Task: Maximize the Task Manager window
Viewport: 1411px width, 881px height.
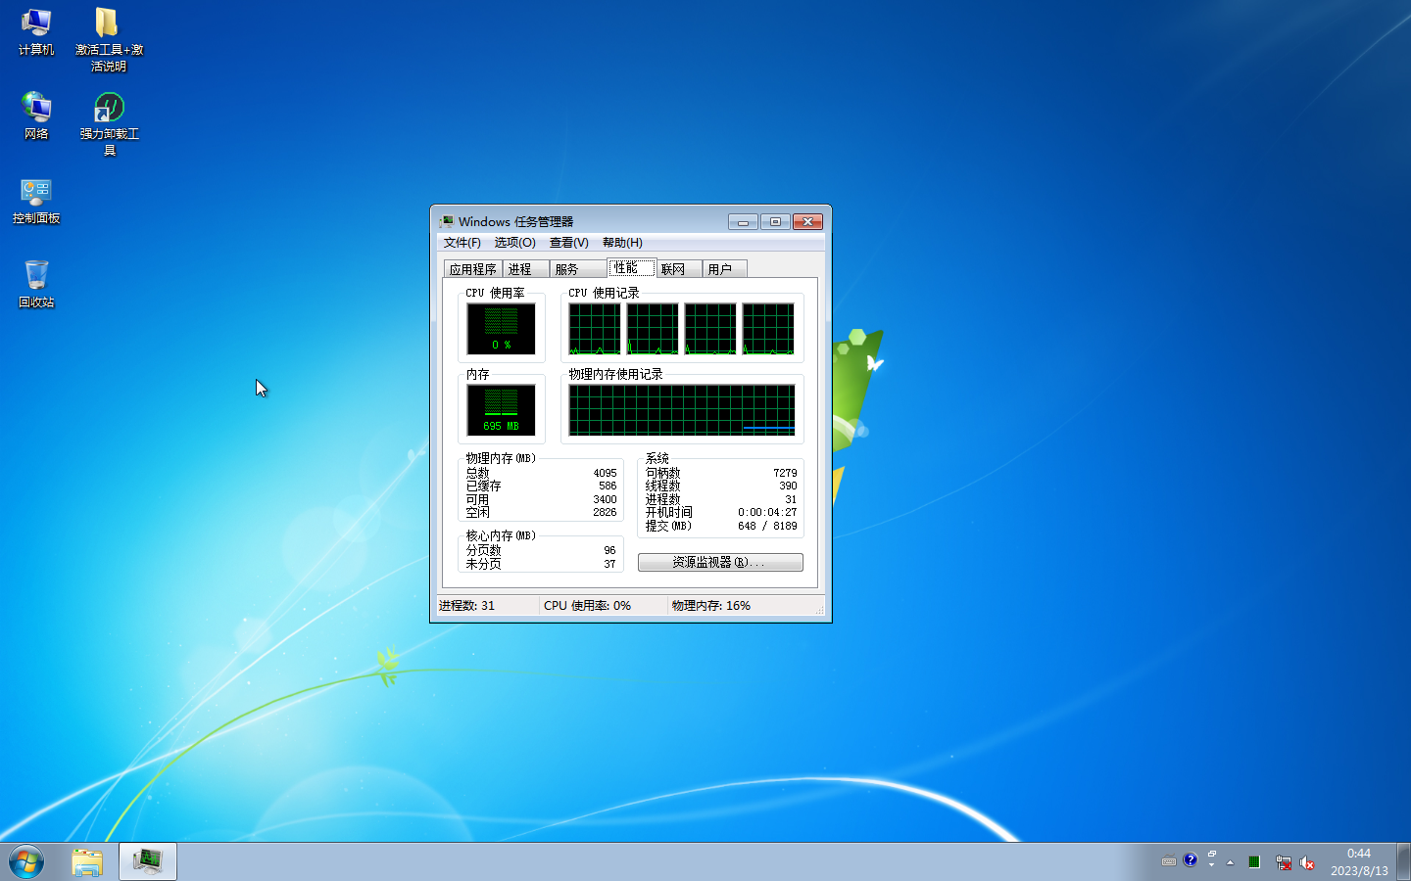Action: 775,222
